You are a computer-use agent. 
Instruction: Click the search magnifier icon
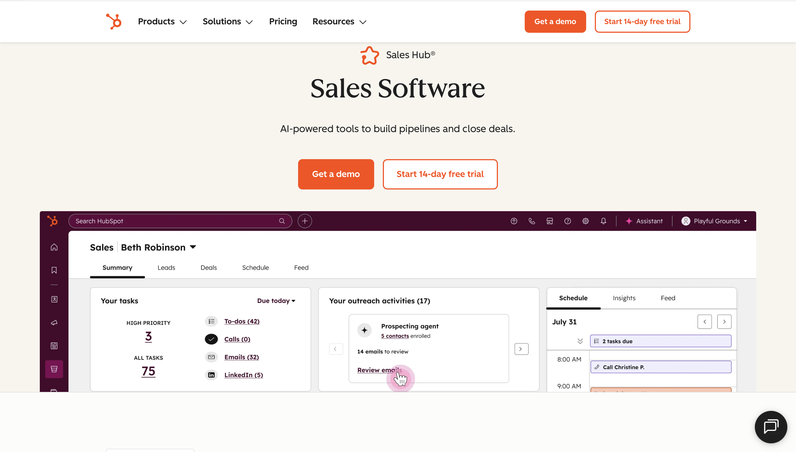282,221
